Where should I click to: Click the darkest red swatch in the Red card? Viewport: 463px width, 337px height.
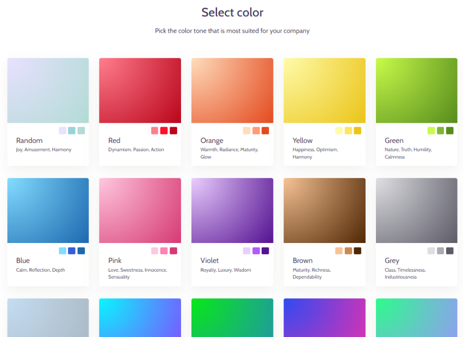173,131
